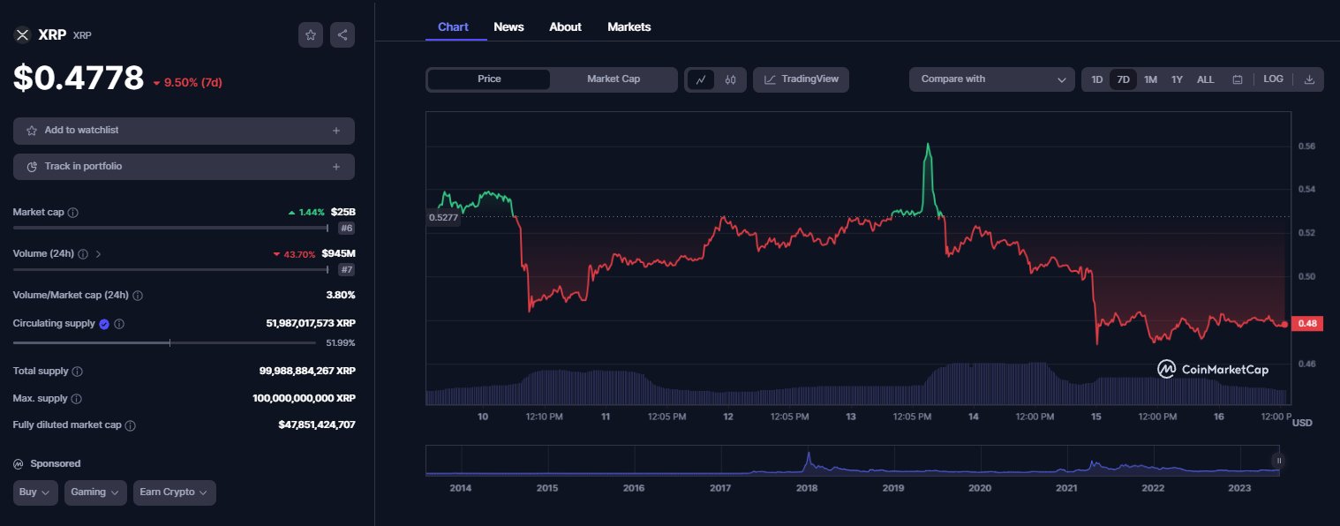Click the 0.48 current price tag
The image size is (1340, 526).
click(x=1307, y=324)
